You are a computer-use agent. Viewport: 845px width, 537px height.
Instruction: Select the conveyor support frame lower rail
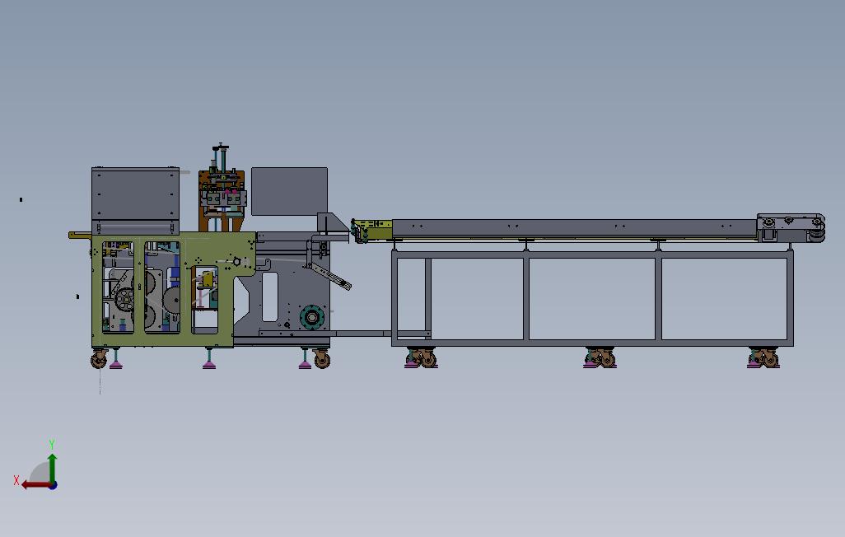pos(592,343)
